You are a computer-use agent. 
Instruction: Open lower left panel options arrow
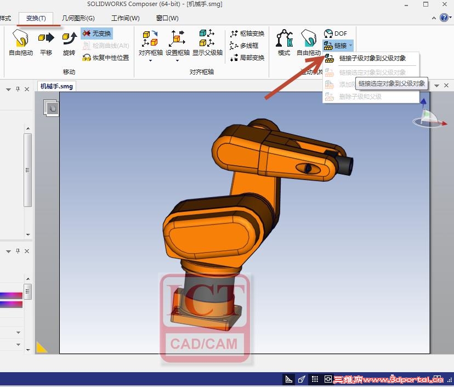tap(8, 251)
